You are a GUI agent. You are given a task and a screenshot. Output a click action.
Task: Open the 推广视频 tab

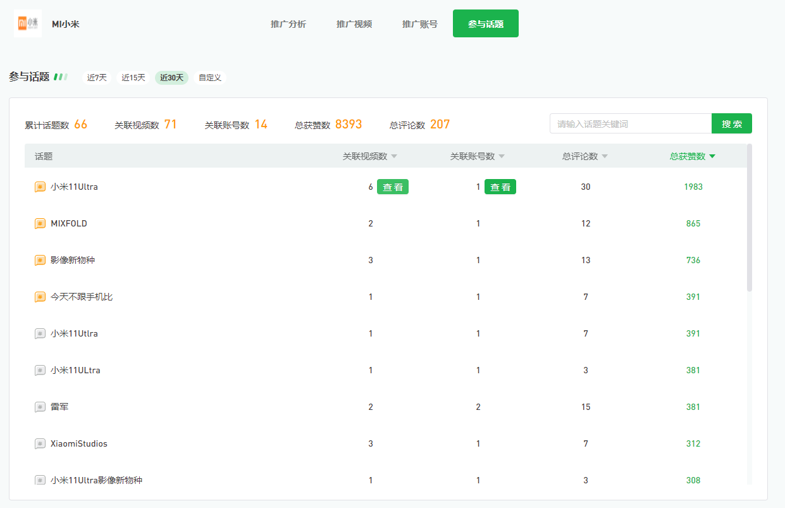pos(354,24)
